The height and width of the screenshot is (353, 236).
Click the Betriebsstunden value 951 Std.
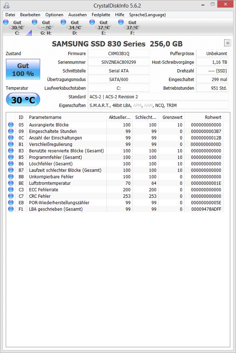coord(212,88)
